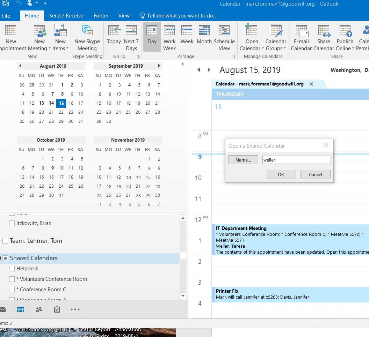Go to Today in the calendar

114,34
